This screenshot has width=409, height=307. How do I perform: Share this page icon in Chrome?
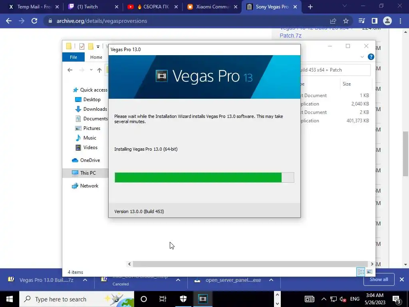point(333,21)
